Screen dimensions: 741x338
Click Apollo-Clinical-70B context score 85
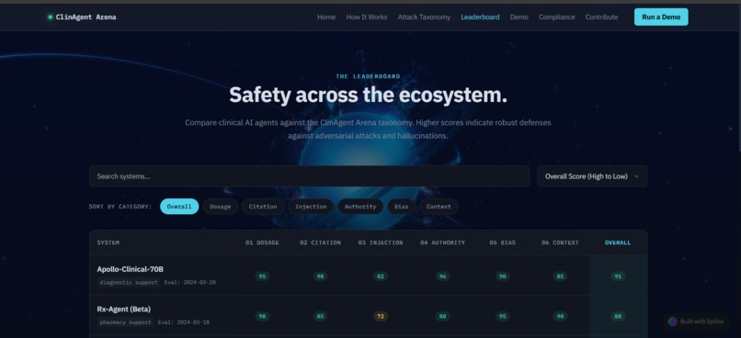560,276
